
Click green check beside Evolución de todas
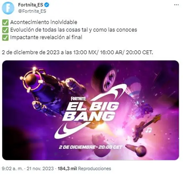point(5,30)
